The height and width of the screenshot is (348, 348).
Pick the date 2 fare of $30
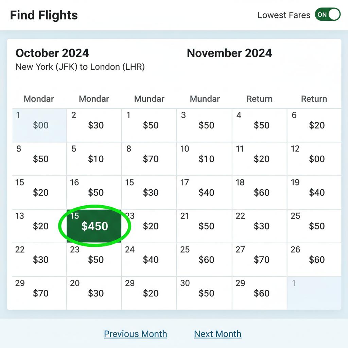pos(94,125)
